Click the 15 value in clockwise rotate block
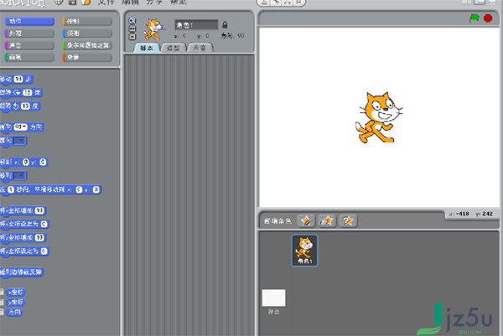Screen dimensions: 503x336 [28, 93]
